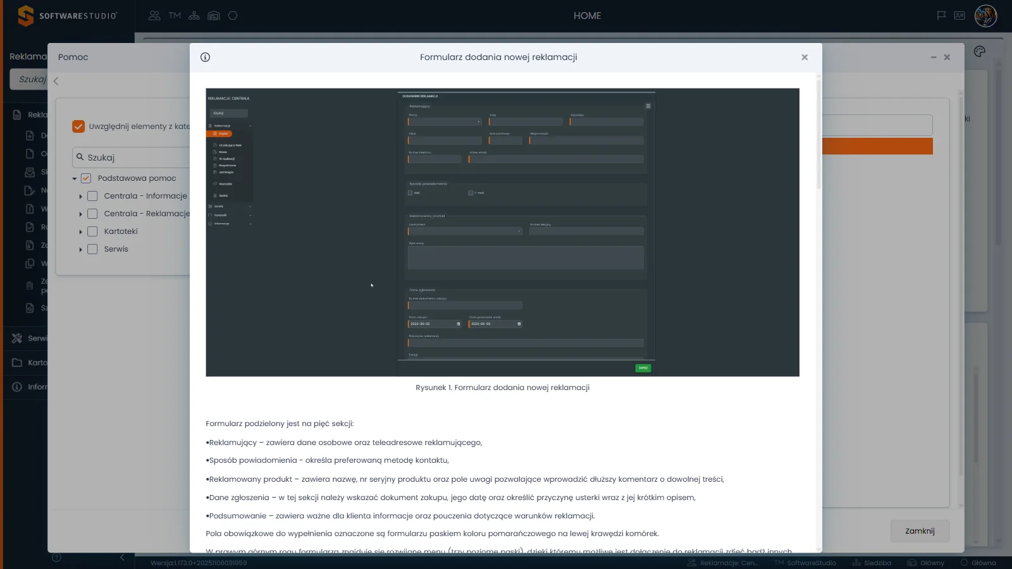Click the Zamknij button

(x=920, y=531)
